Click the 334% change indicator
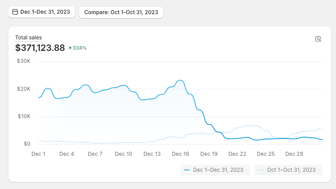This screenshot has height=189, width=336. click(80, 48)
